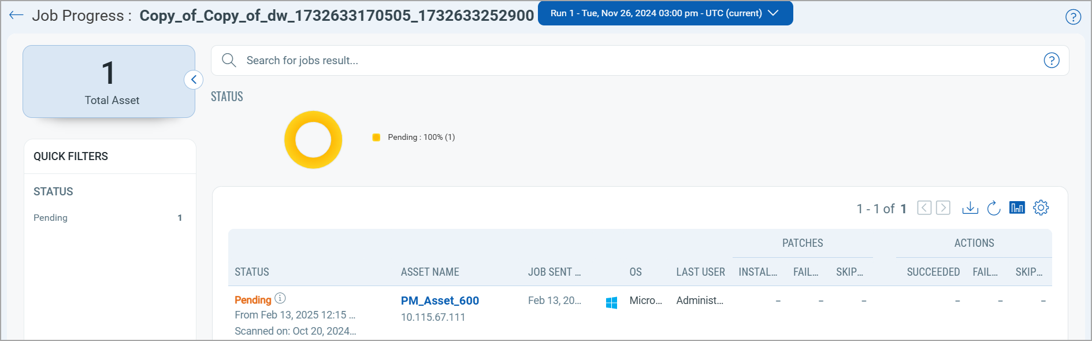This screenshot has height=341, width=1092.
Task: Filter by Pending status under Quick Filters
Action: [x=50, y=217]
